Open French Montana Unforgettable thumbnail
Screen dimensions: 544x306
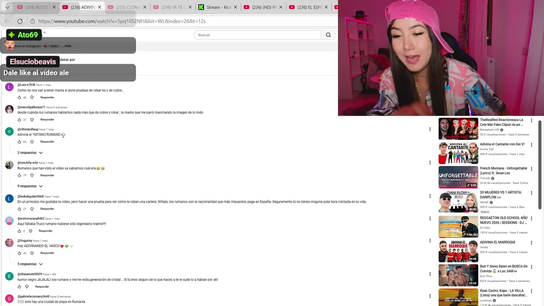(458, 177)
